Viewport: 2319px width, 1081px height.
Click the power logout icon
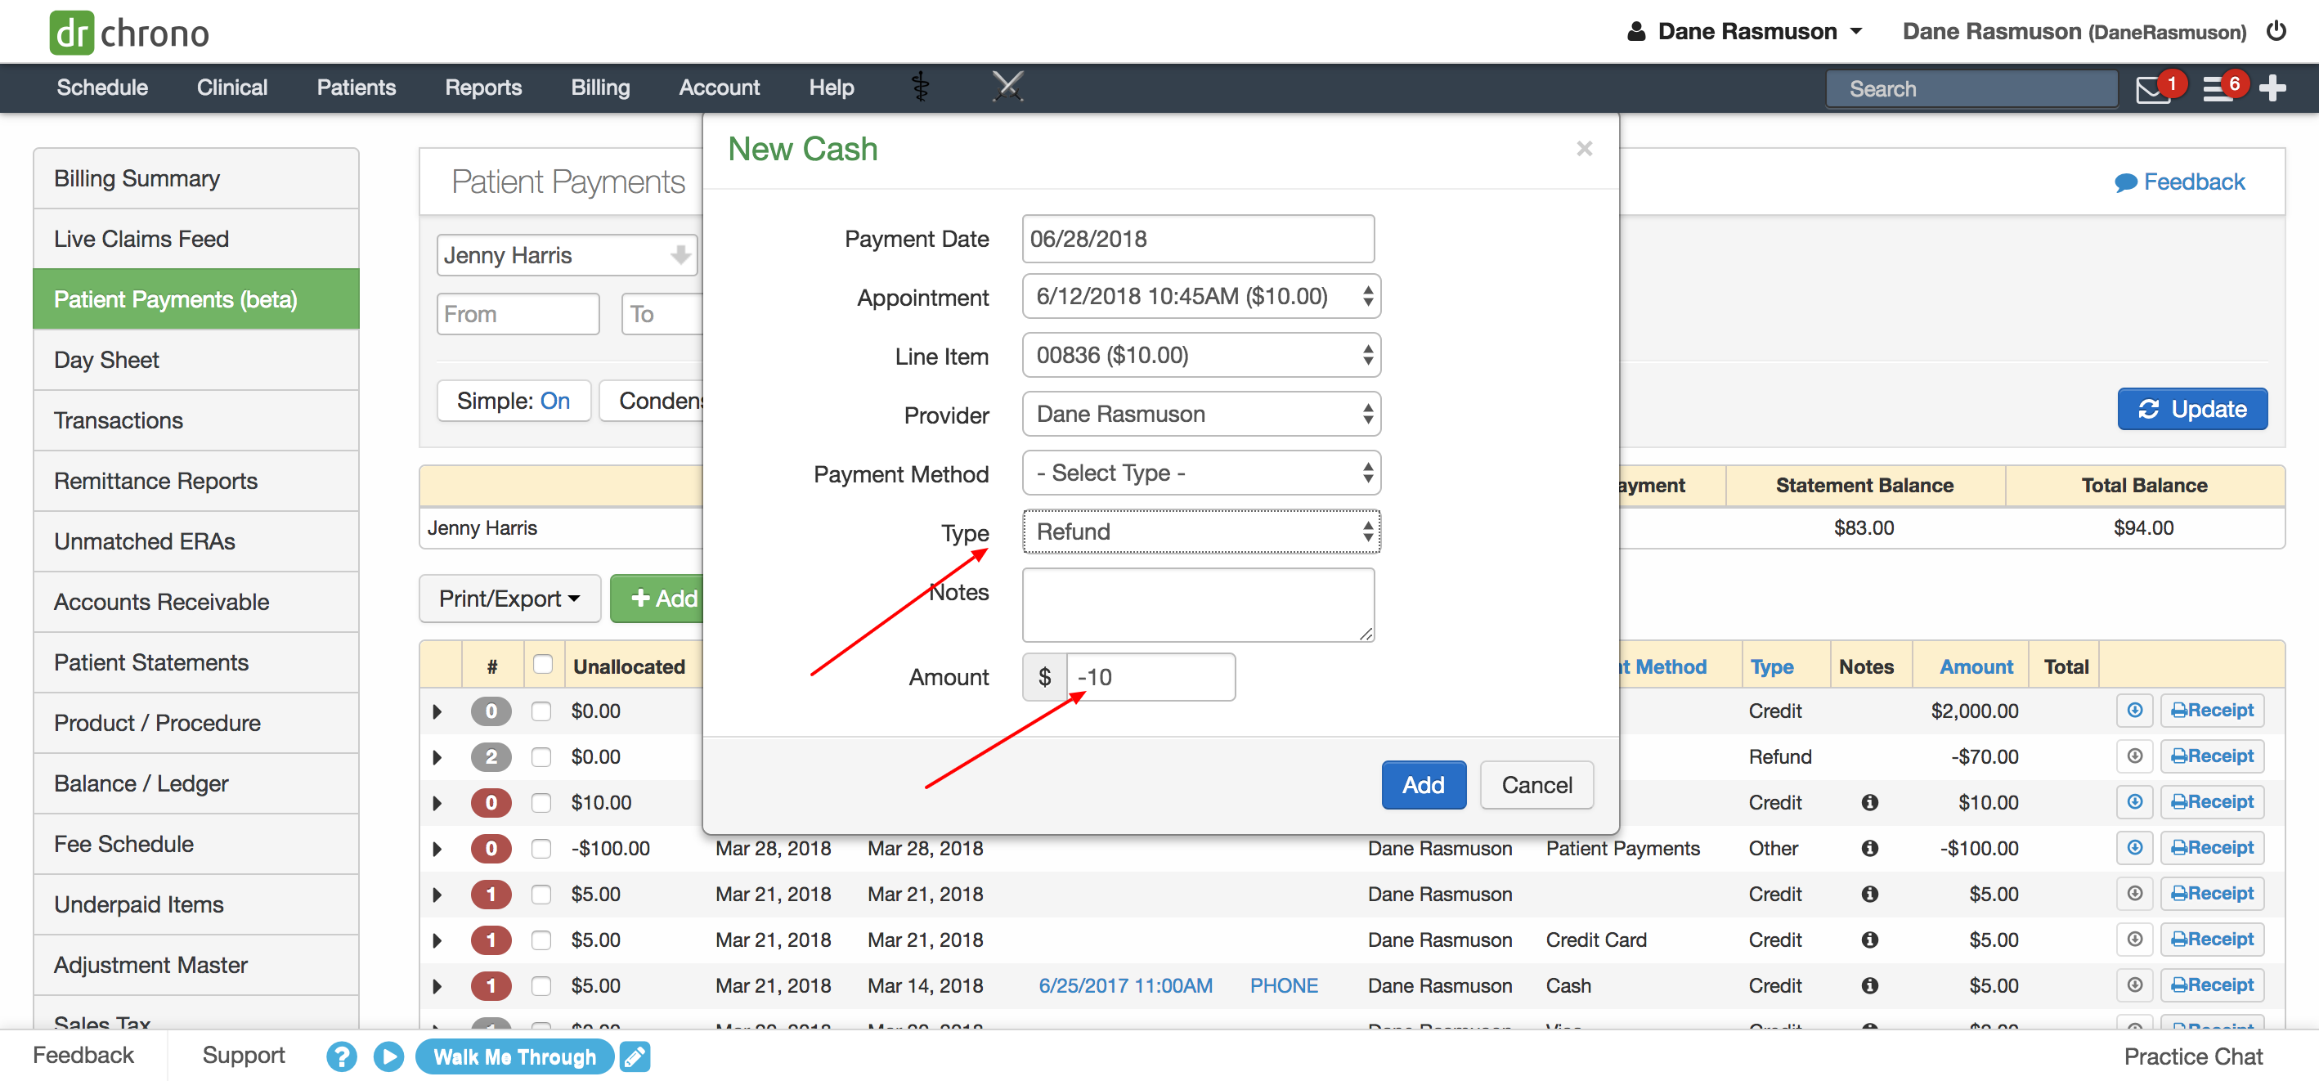point(2276,32)
